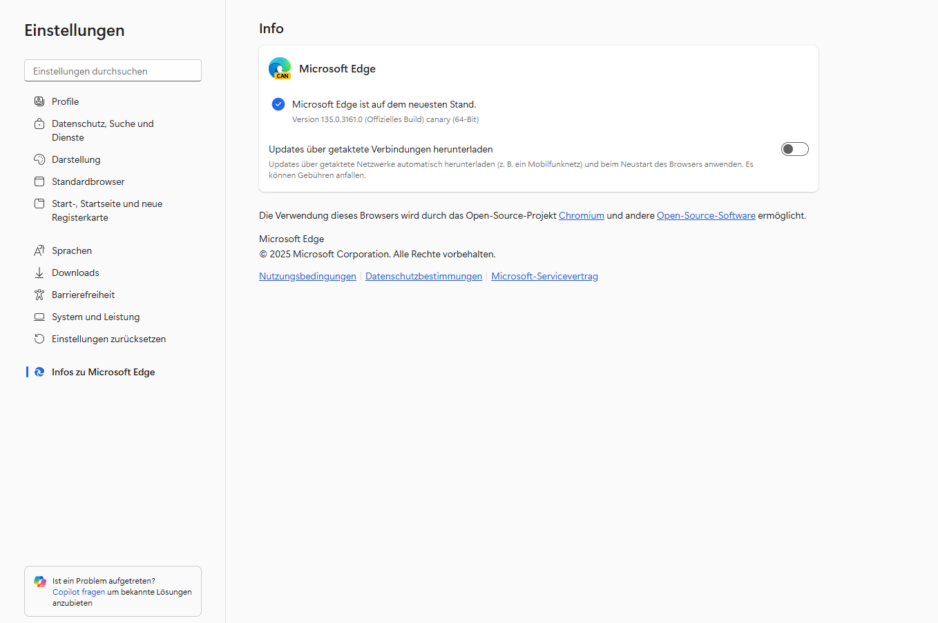Click the Barrierefreiheit accessibility icon
Screen dimensions: 938x623
(x=39, y=295)
